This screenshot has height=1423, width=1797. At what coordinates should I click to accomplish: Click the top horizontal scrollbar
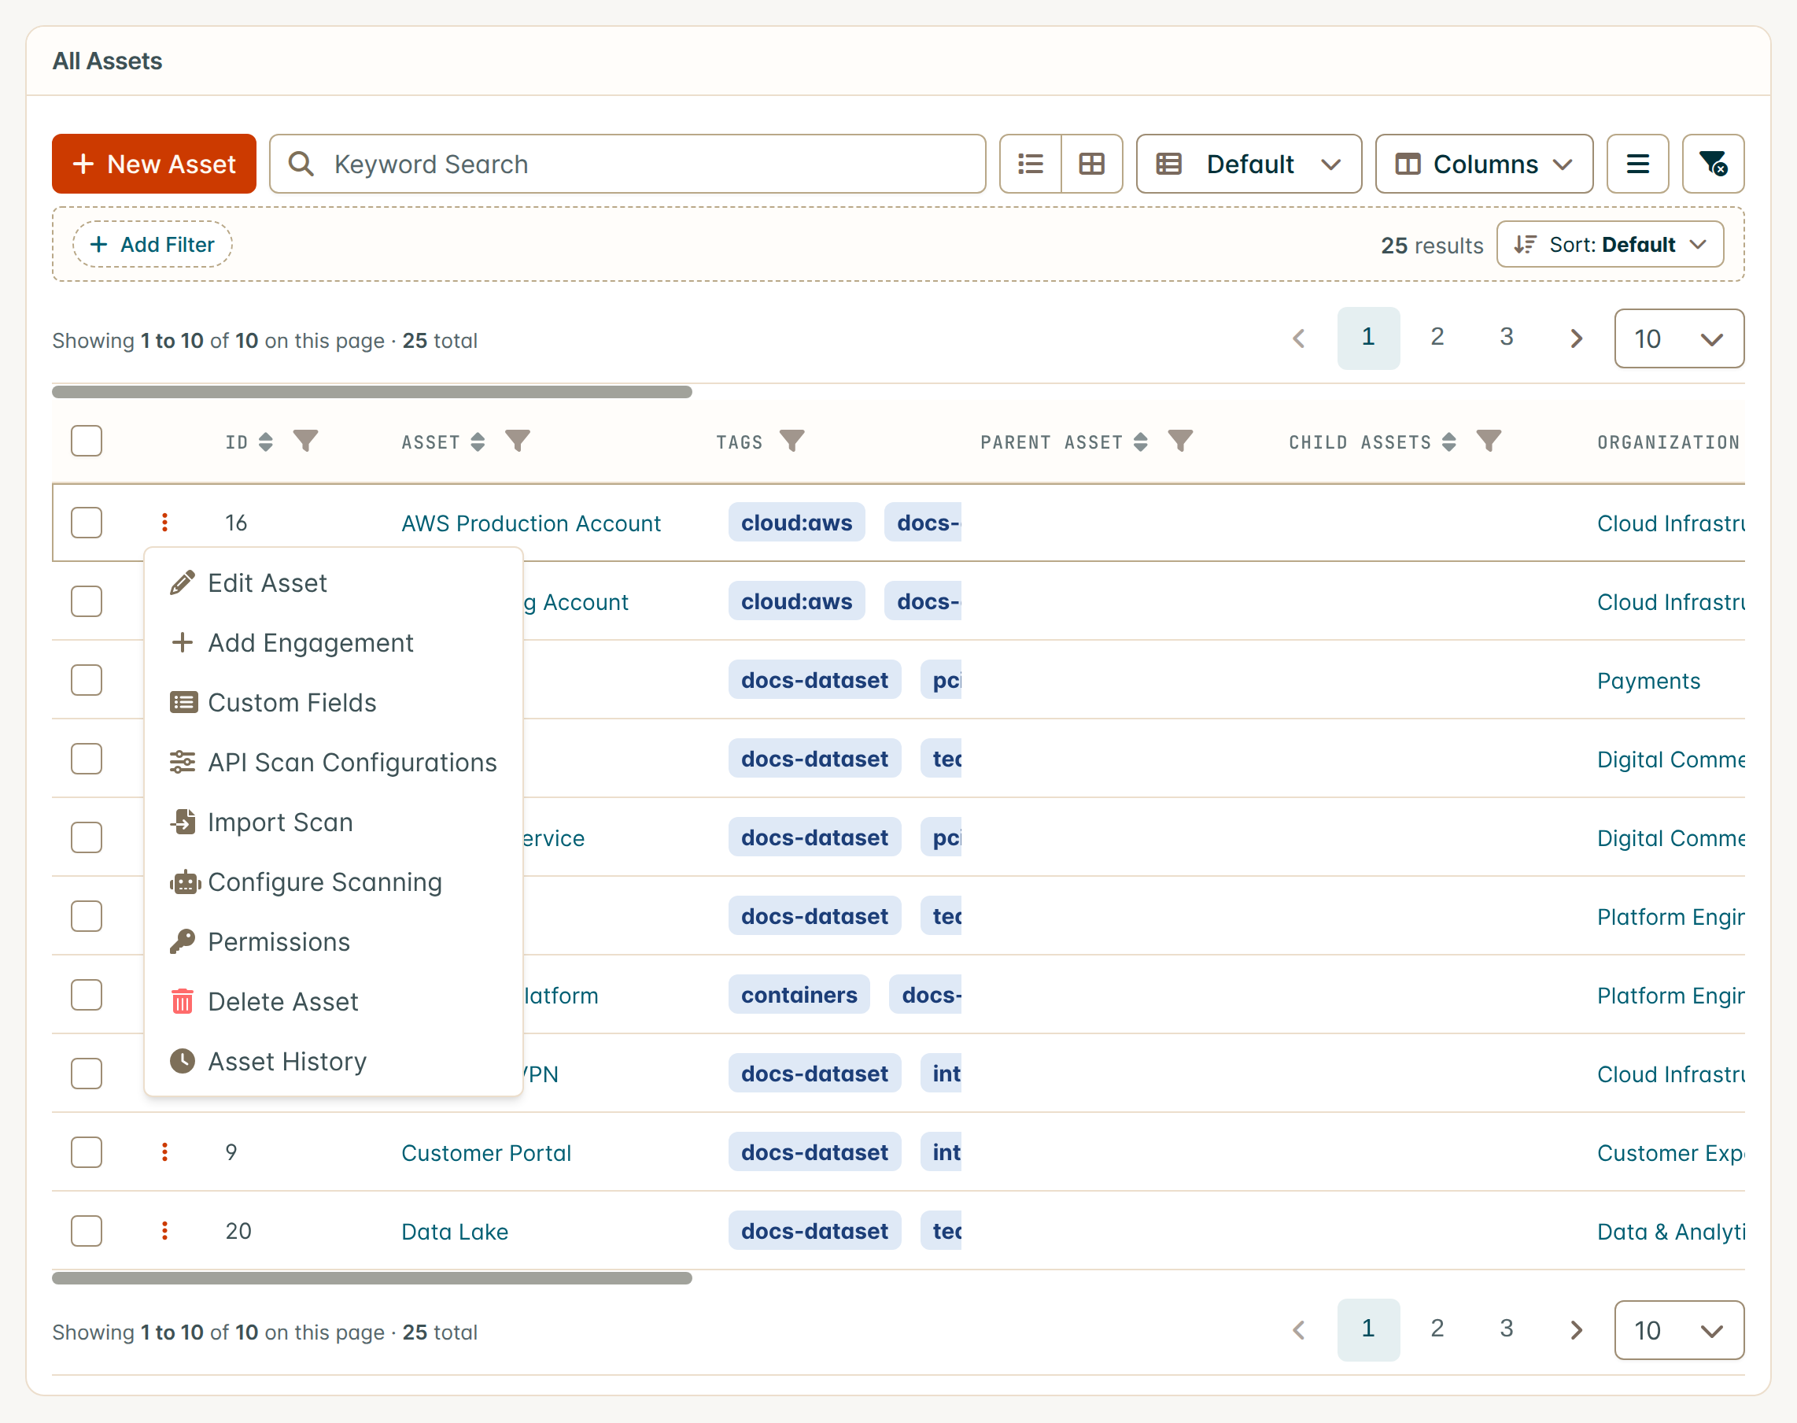tap(372, 392)
